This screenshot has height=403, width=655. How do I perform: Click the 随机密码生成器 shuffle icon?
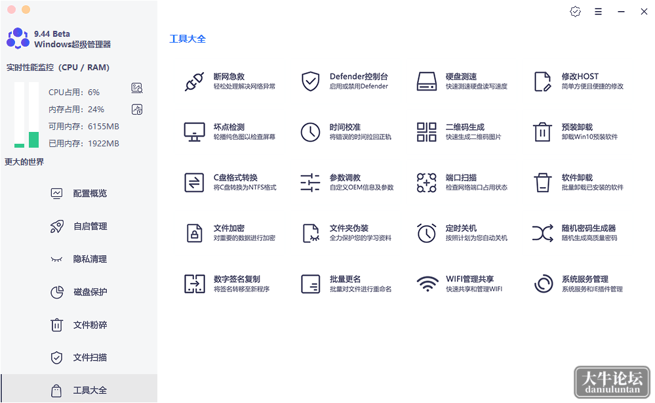[x=543, y=233]
